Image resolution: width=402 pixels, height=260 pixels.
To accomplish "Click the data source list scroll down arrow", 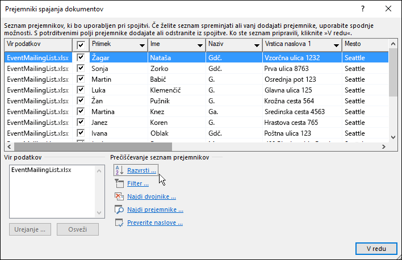I will click(x=99, y=212).
